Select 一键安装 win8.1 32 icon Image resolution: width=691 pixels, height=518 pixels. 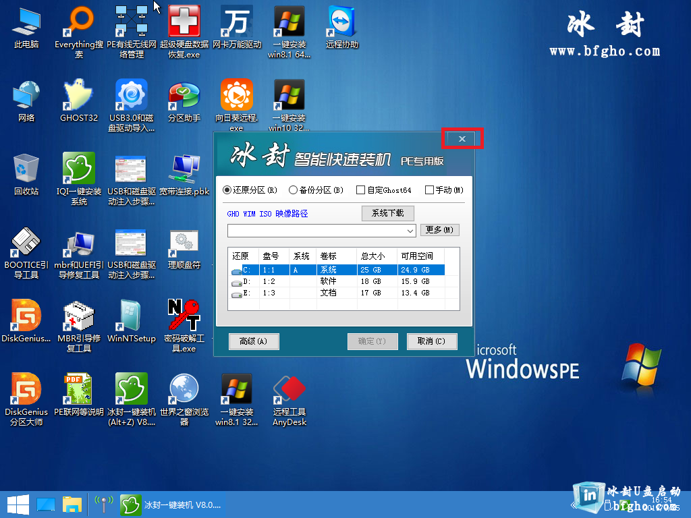click(x=237, y=399)
